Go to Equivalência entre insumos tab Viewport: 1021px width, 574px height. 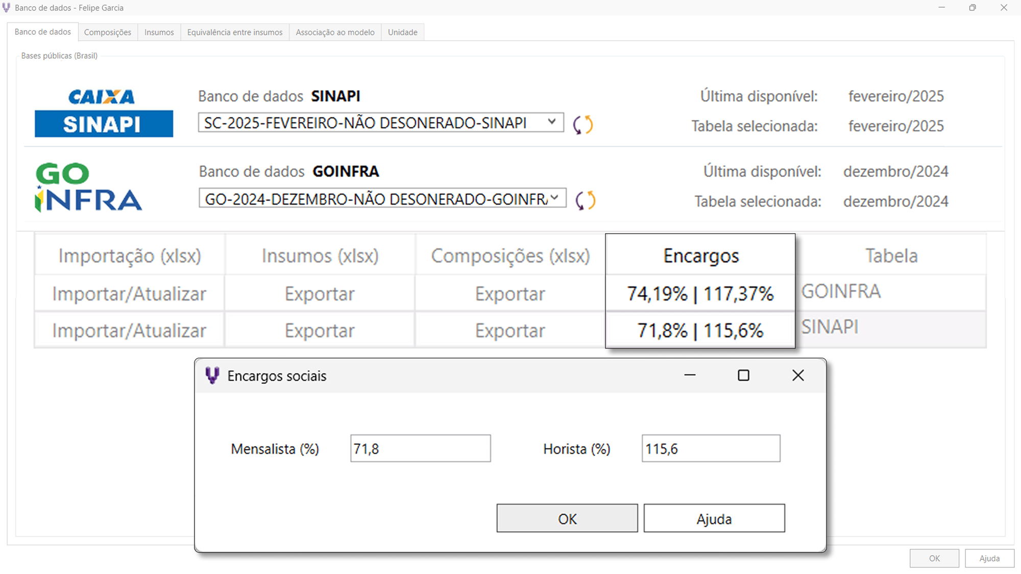[234, 32]
